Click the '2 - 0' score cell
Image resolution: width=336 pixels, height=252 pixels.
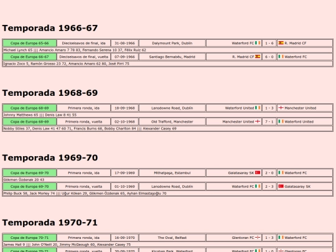(x=269, y=173)
